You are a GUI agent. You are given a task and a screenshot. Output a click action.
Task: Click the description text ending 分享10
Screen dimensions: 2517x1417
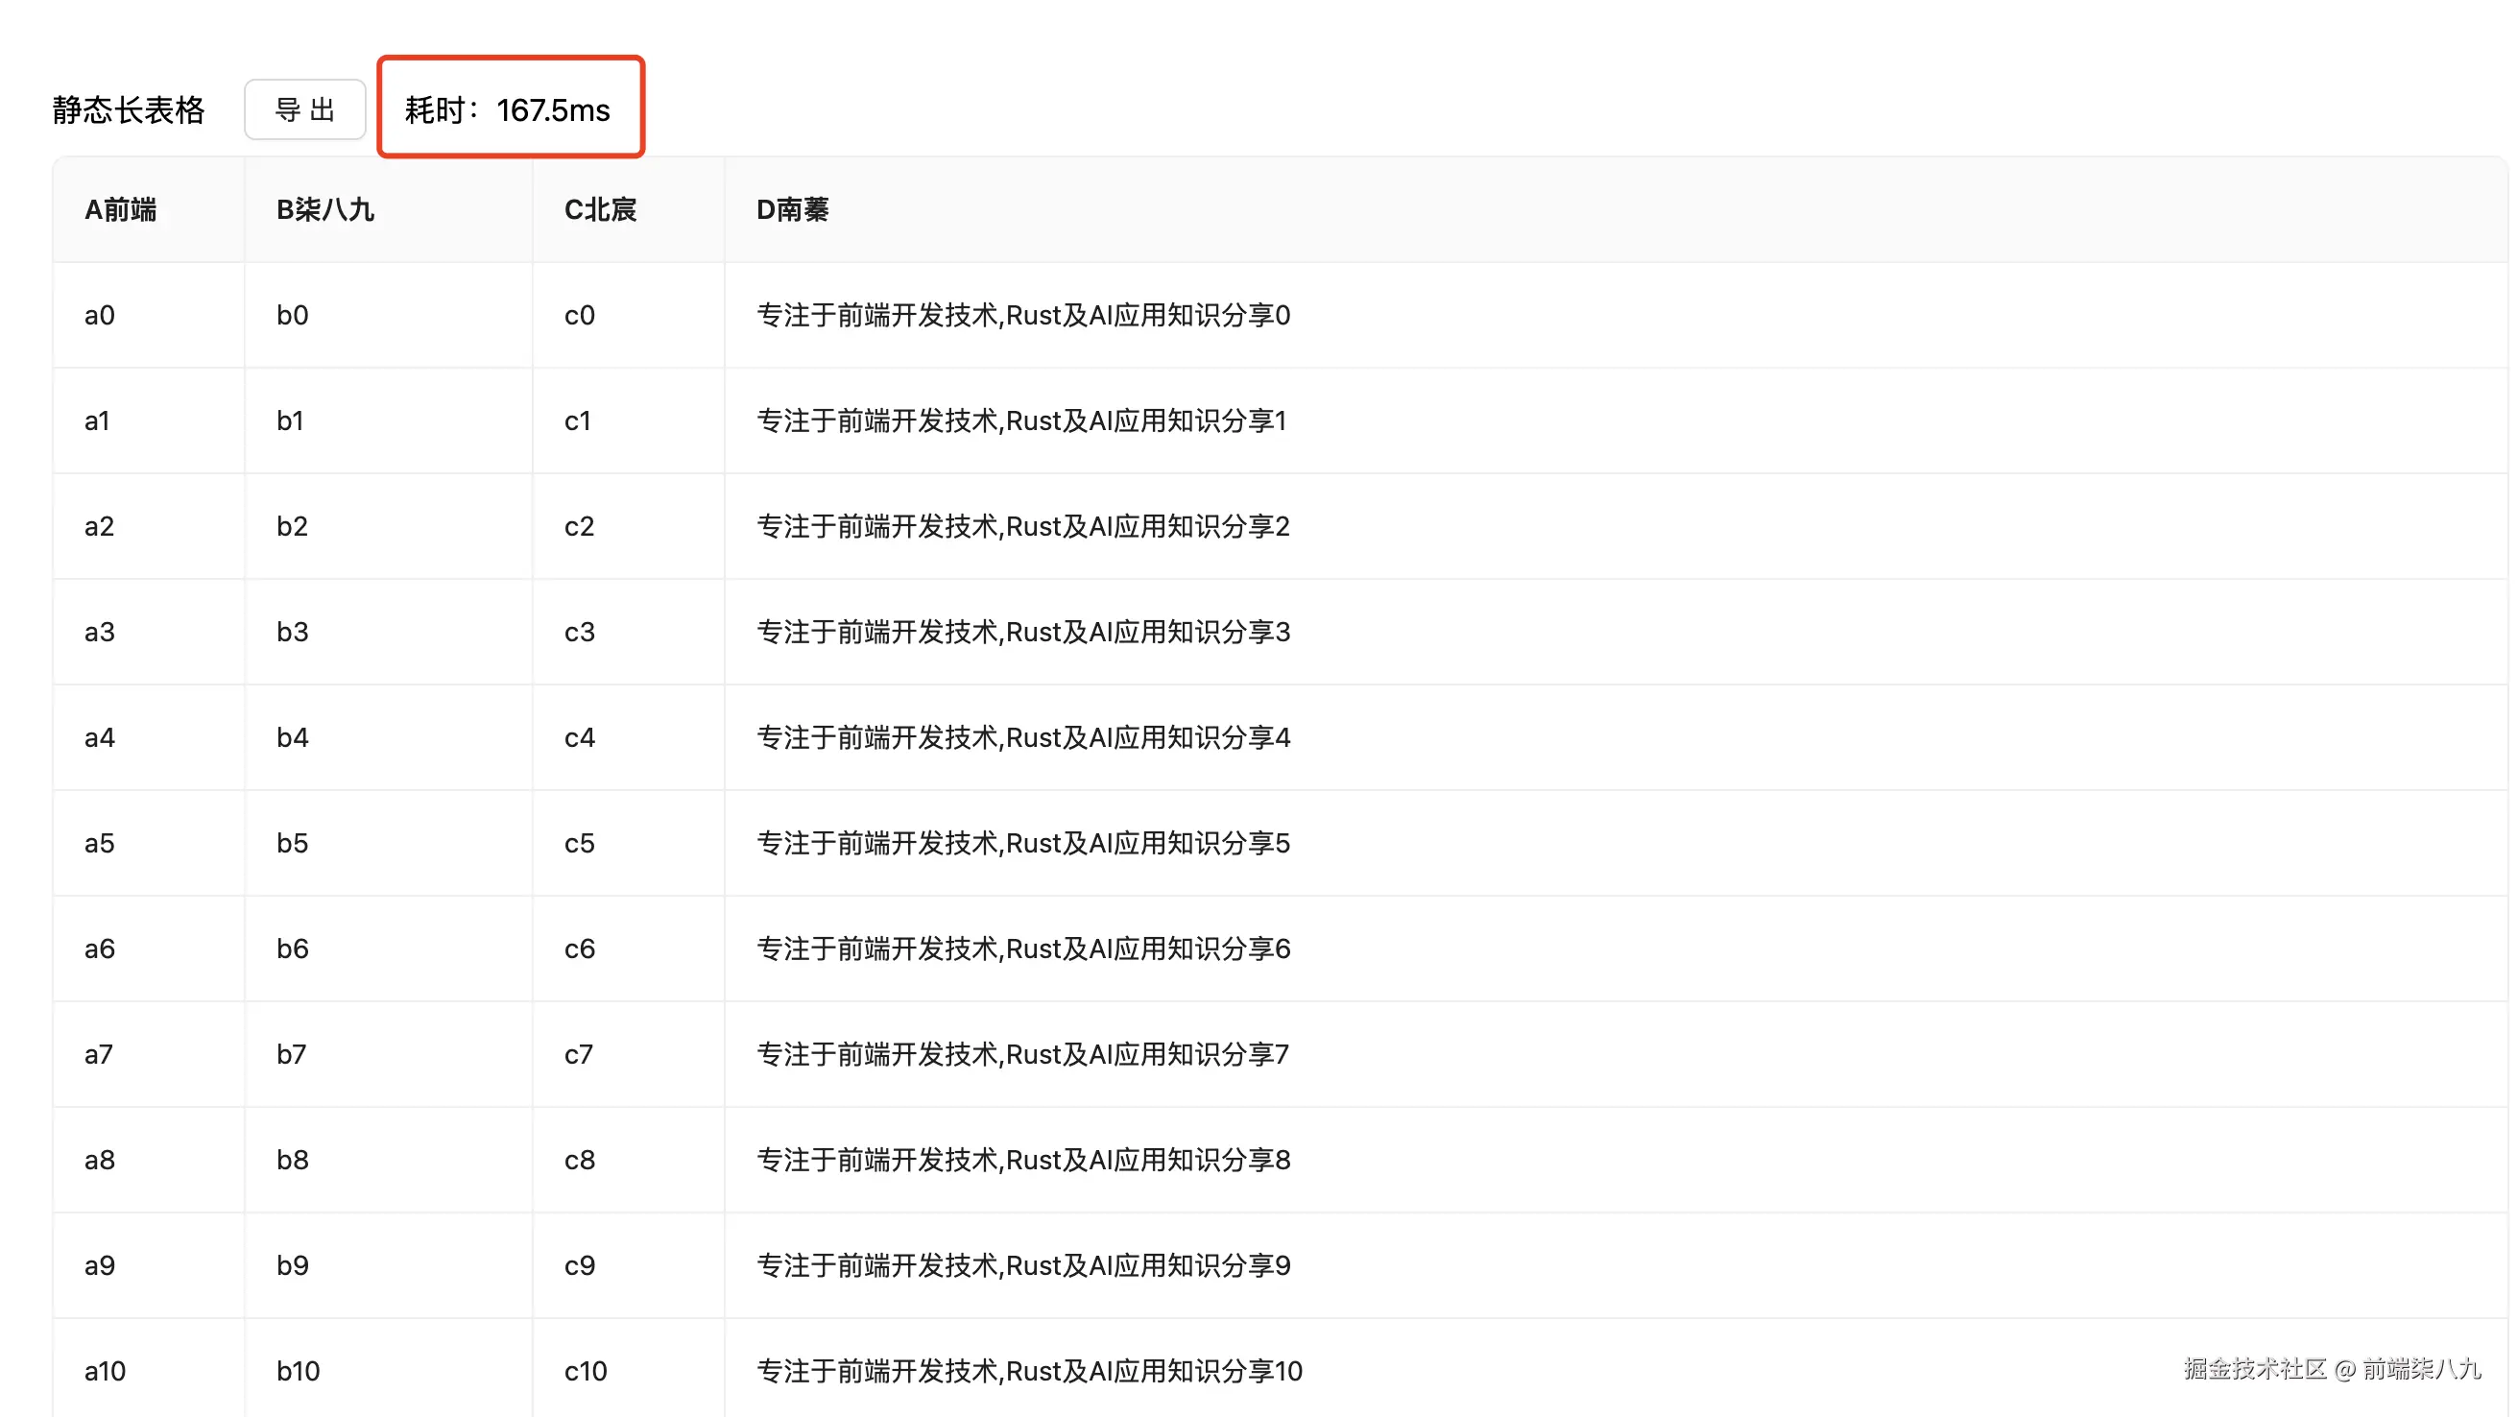point(1029,1371)
